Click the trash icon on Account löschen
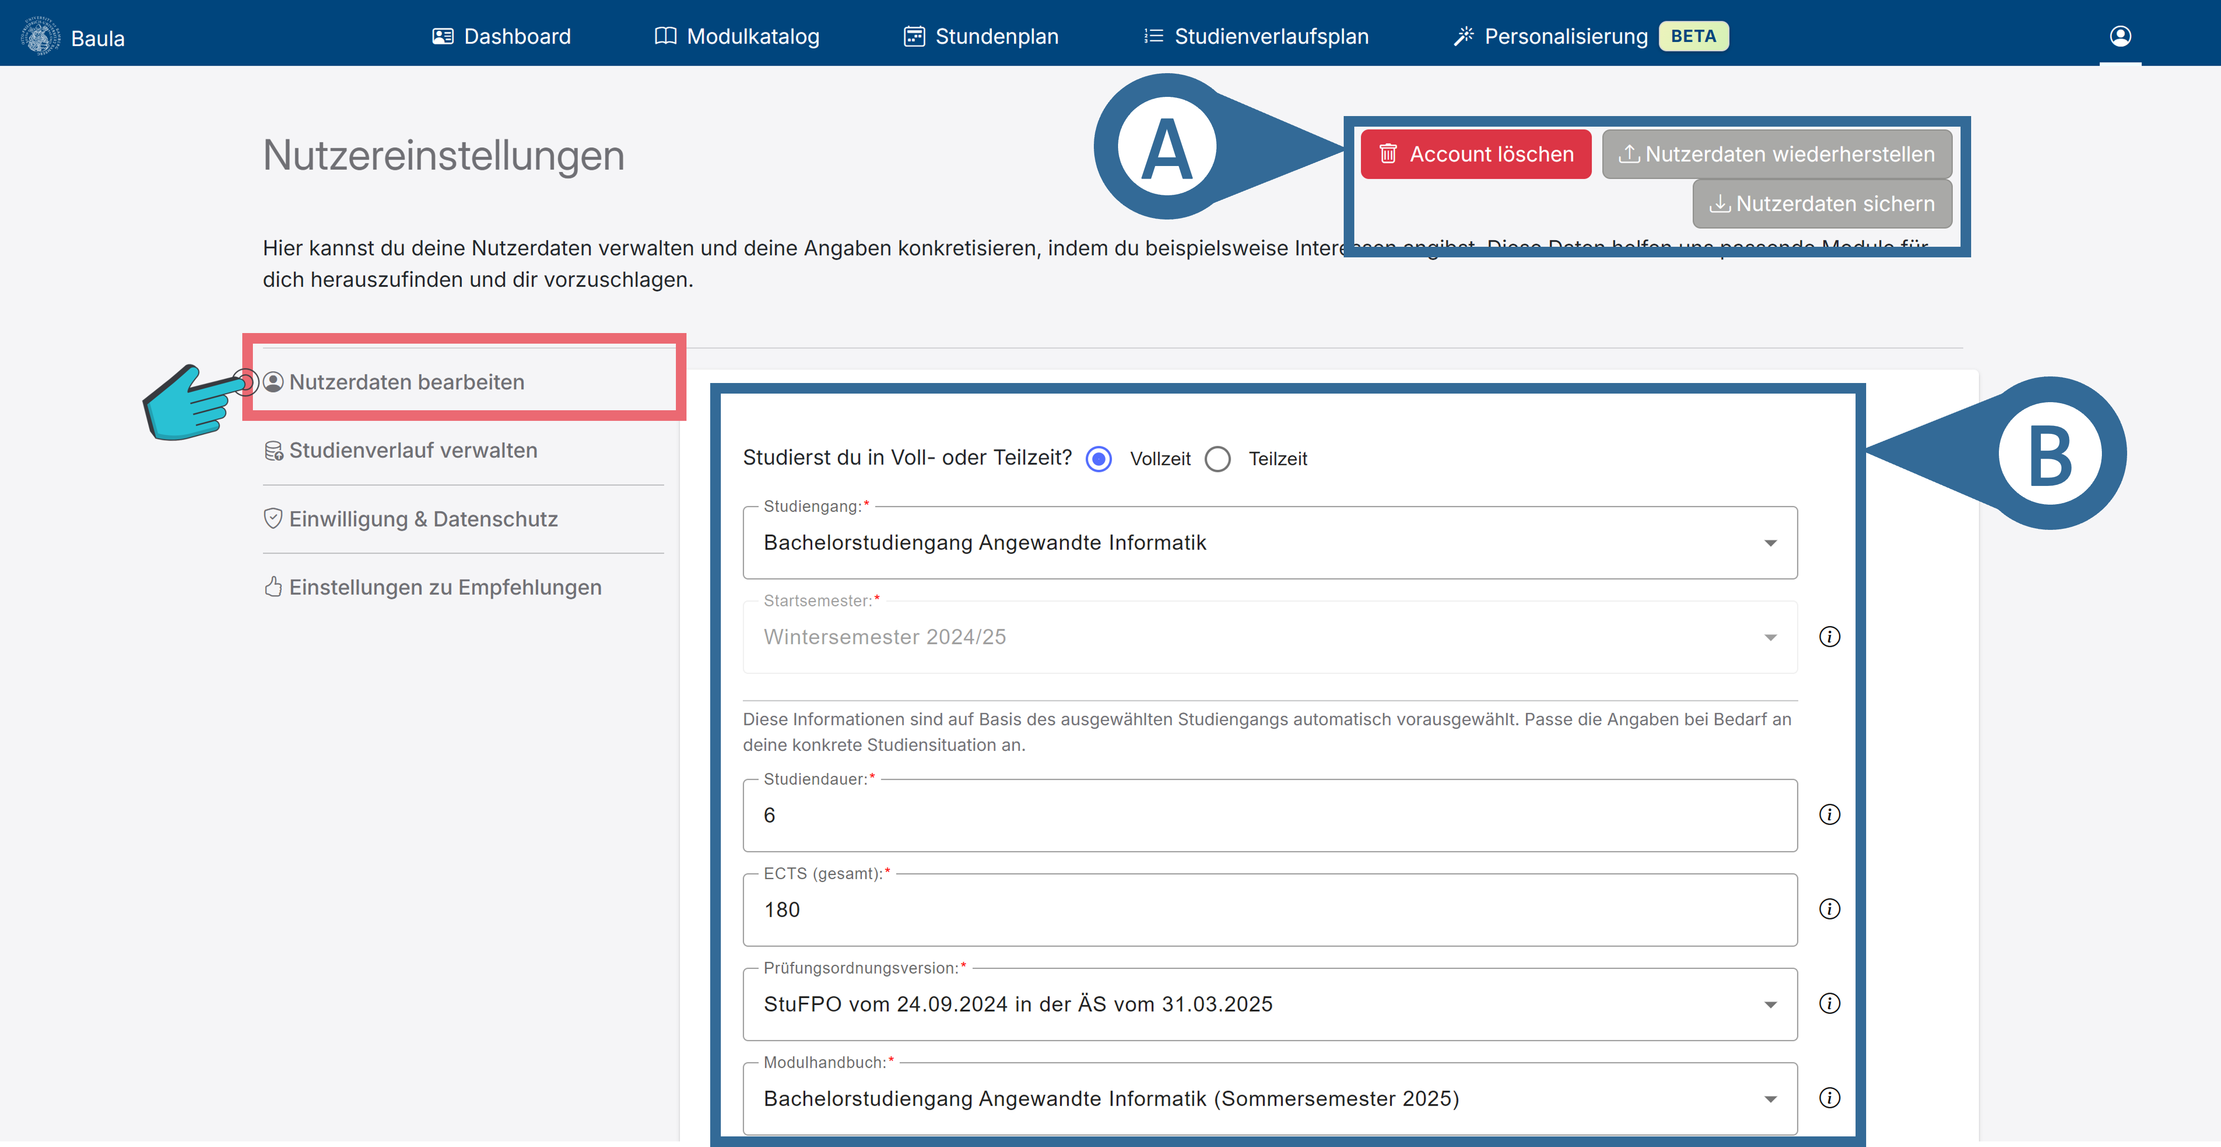 pos(1388,154)
